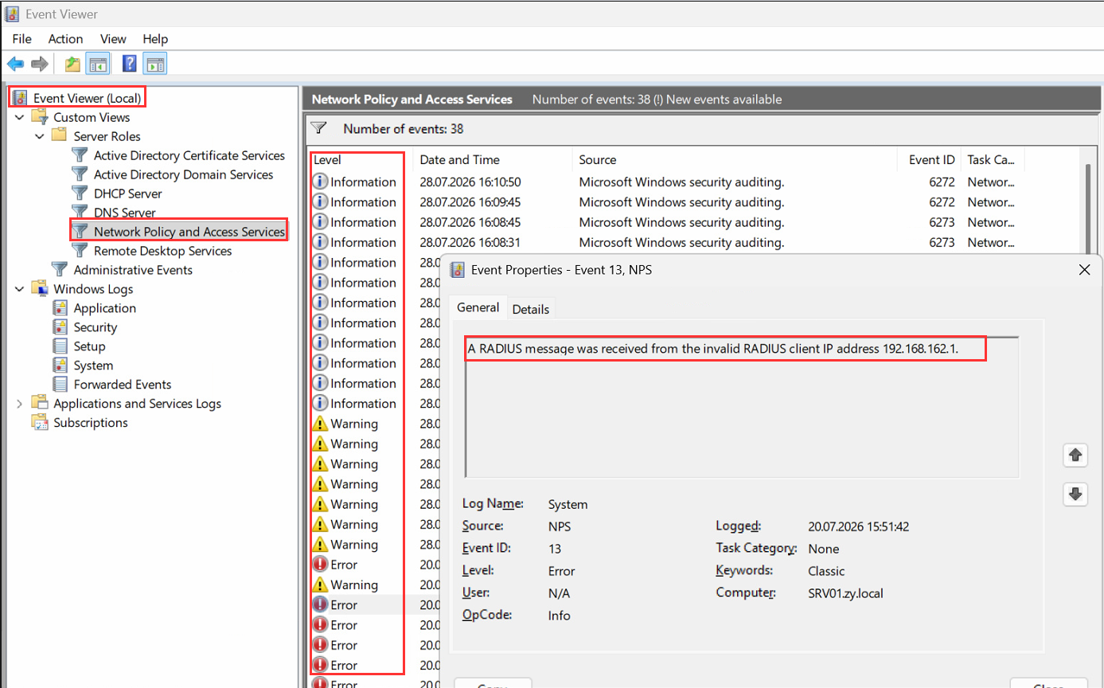The width and height of the screenshot is (1104, 688).
Task: Click the Event ID value 13
Action: (555, 549)
